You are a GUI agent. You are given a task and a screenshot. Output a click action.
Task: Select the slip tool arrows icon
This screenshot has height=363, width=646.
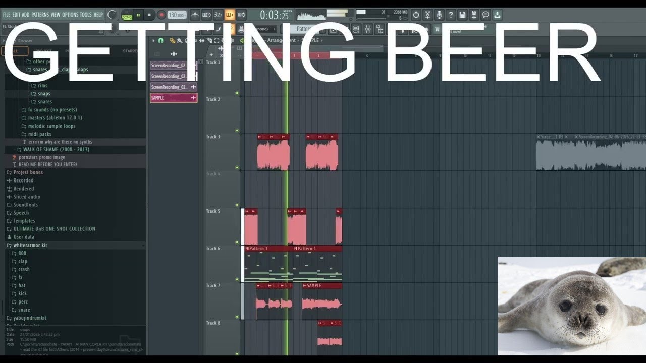(x=202, y=41)
